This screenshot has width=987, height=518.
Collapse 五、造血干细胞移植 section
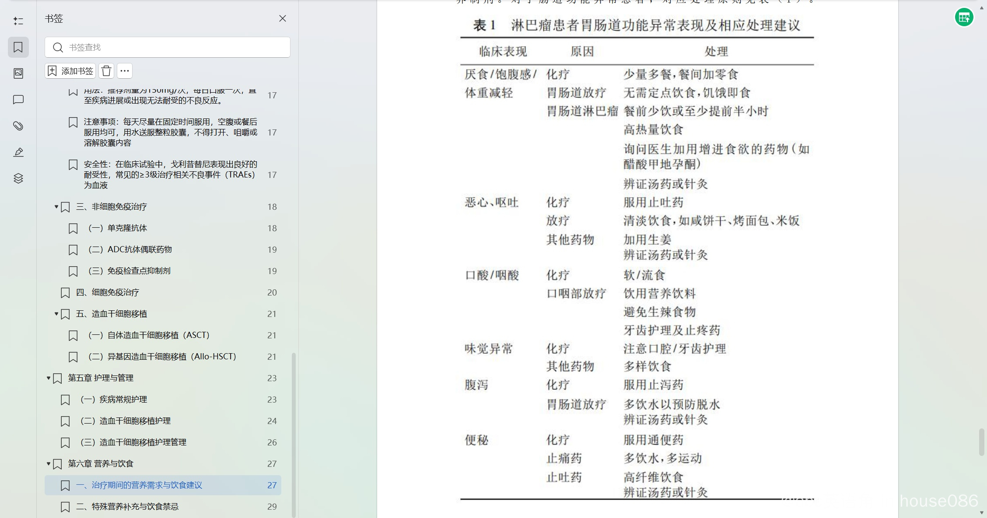(x=56, y=313)
